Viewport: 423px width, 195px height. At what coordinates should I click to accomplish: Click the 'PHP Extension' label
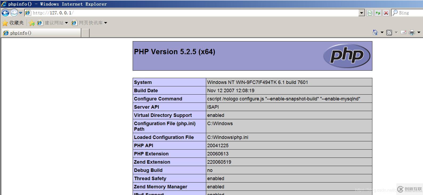[151, 154]
